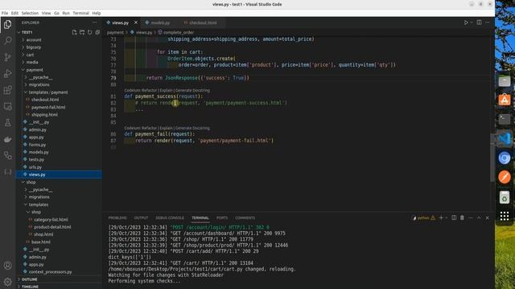Run the Python file
The height and width of the screenshot is (289, 515).
tap(466, 22)
